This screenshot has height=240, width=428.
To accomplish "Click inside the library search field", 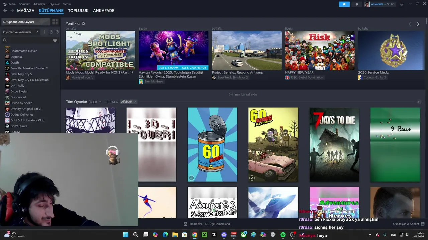I will (30, 40).
